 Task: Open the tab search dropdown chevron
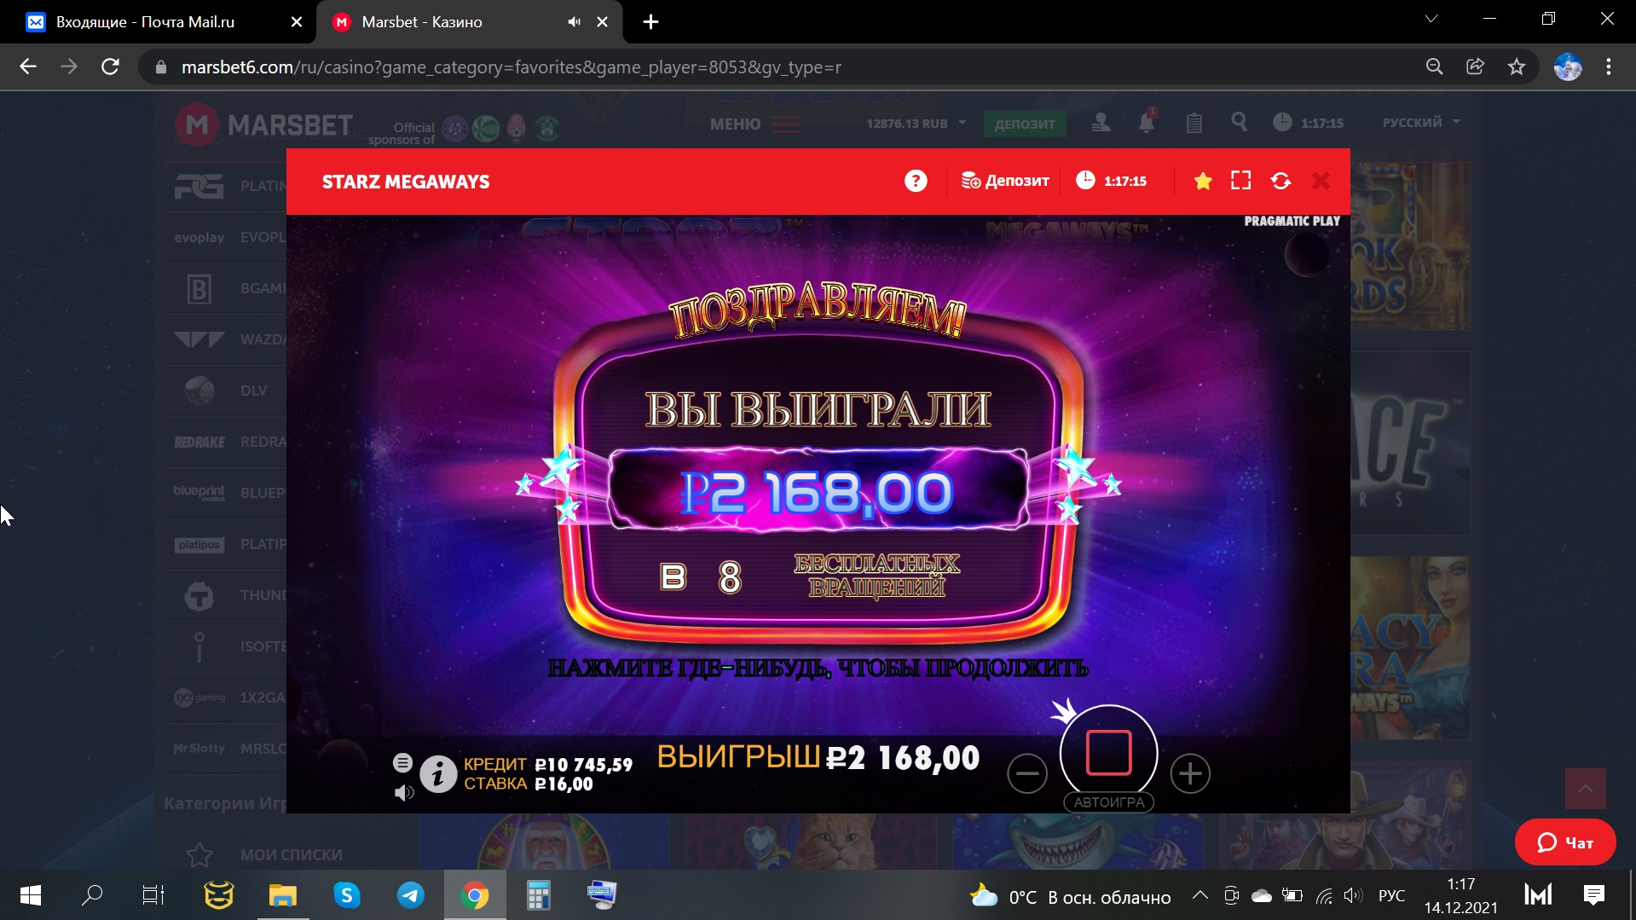pyautogui.click(x=1431, y=19)
